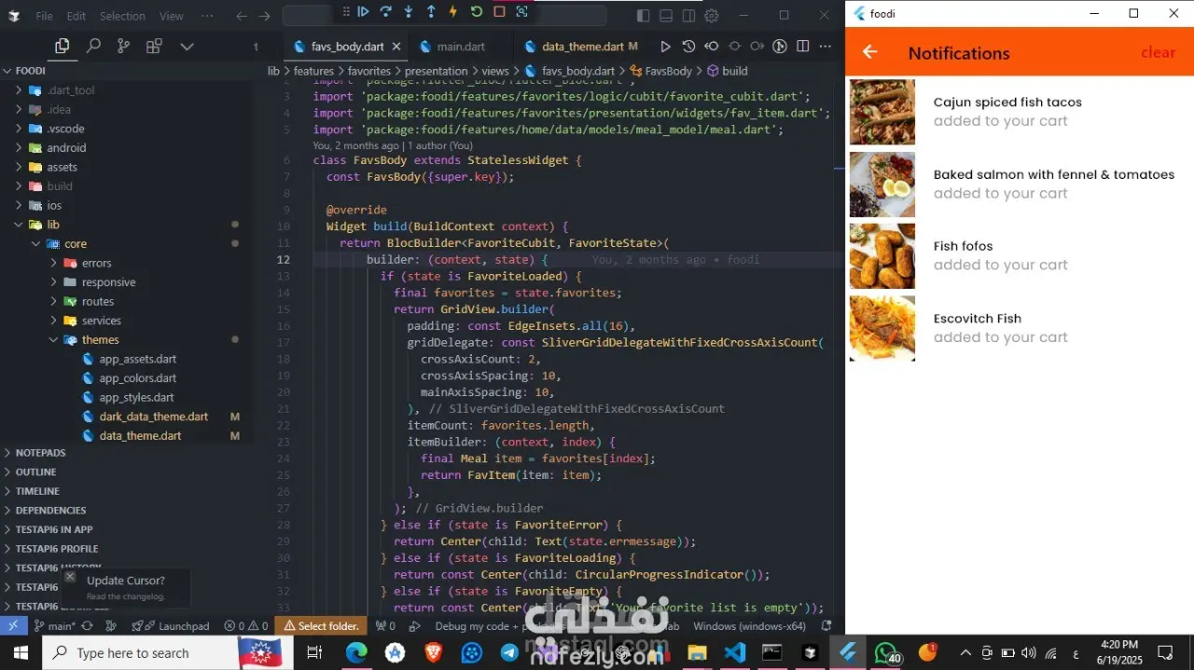
Task: Click the favorites breadcrumb segment
Action: coord(369,71)
